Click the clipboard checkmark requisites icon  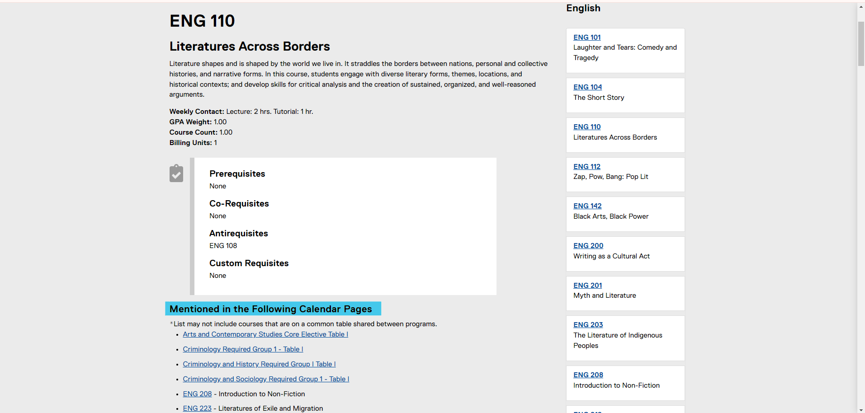[176, 174]
